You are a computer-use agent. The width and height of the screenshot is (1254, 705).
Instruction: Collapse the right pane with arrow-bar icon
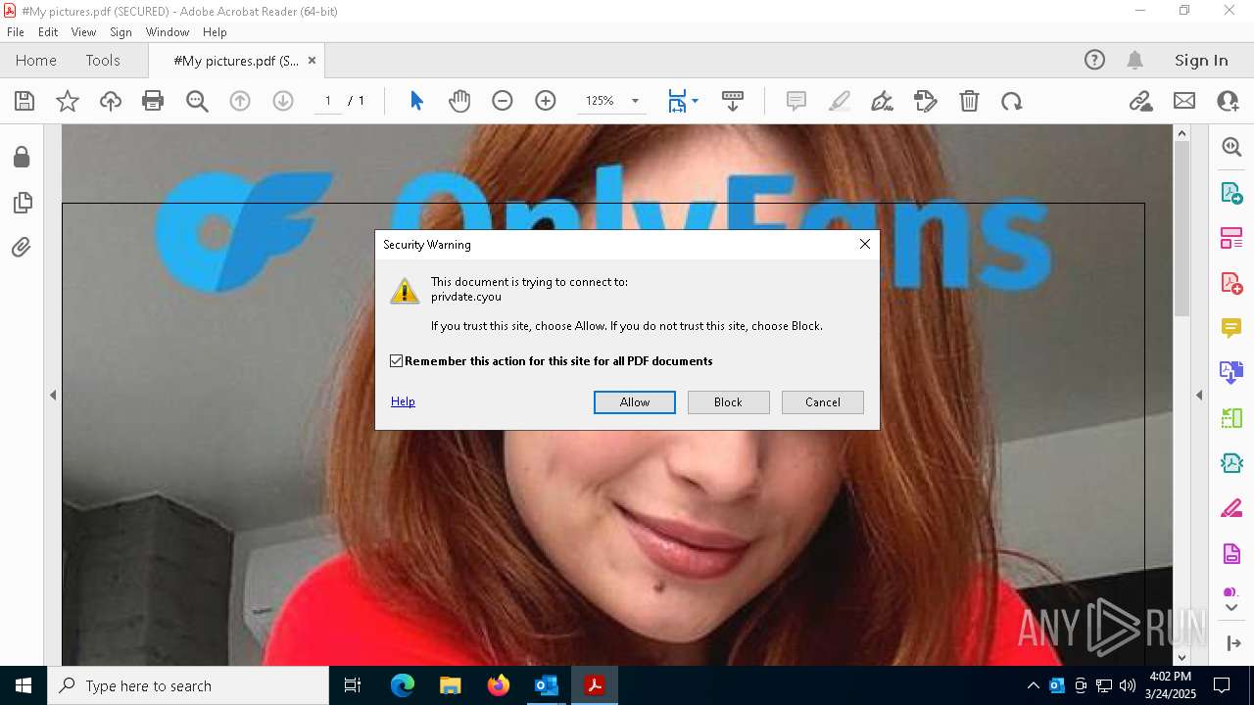1233,643
